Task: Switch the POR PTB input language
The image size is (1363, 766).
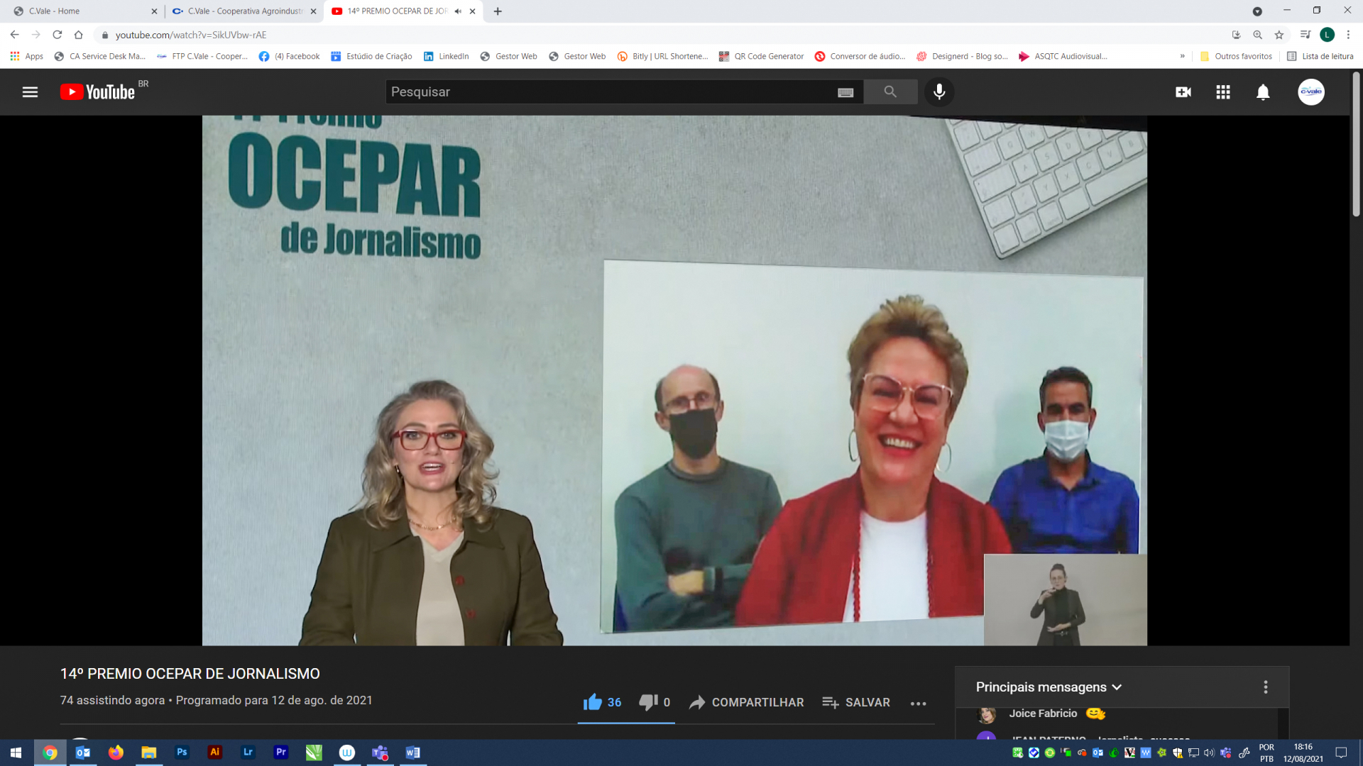Action: pyautogui.click(x=1266, y=753)
